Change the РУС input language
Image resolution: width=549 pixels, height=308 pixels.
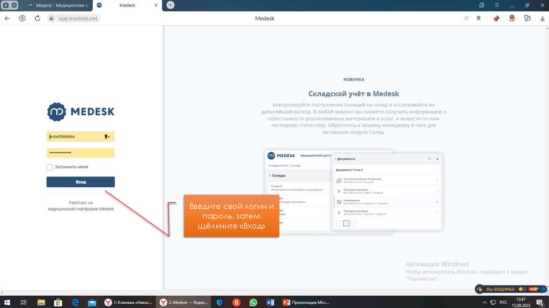tap(503, 303)
